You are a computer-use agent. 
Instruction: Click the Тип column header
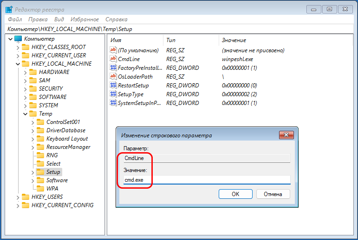click(191, 40)
